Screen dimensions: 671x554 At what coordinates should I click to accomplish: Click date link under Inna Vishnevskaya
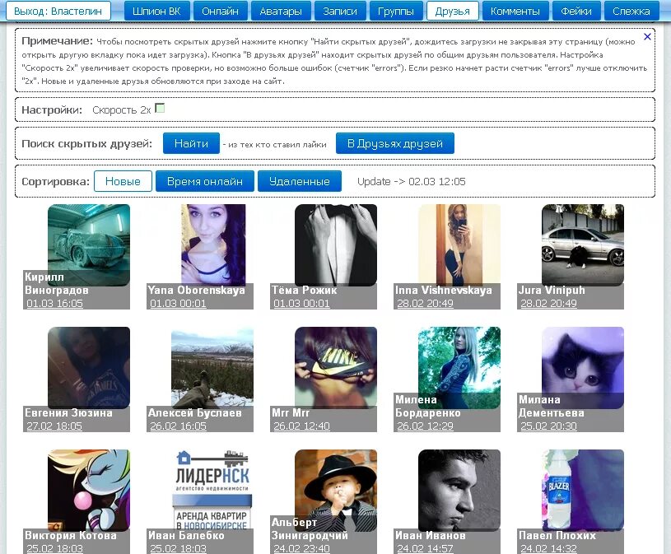(x=425, y=303)
